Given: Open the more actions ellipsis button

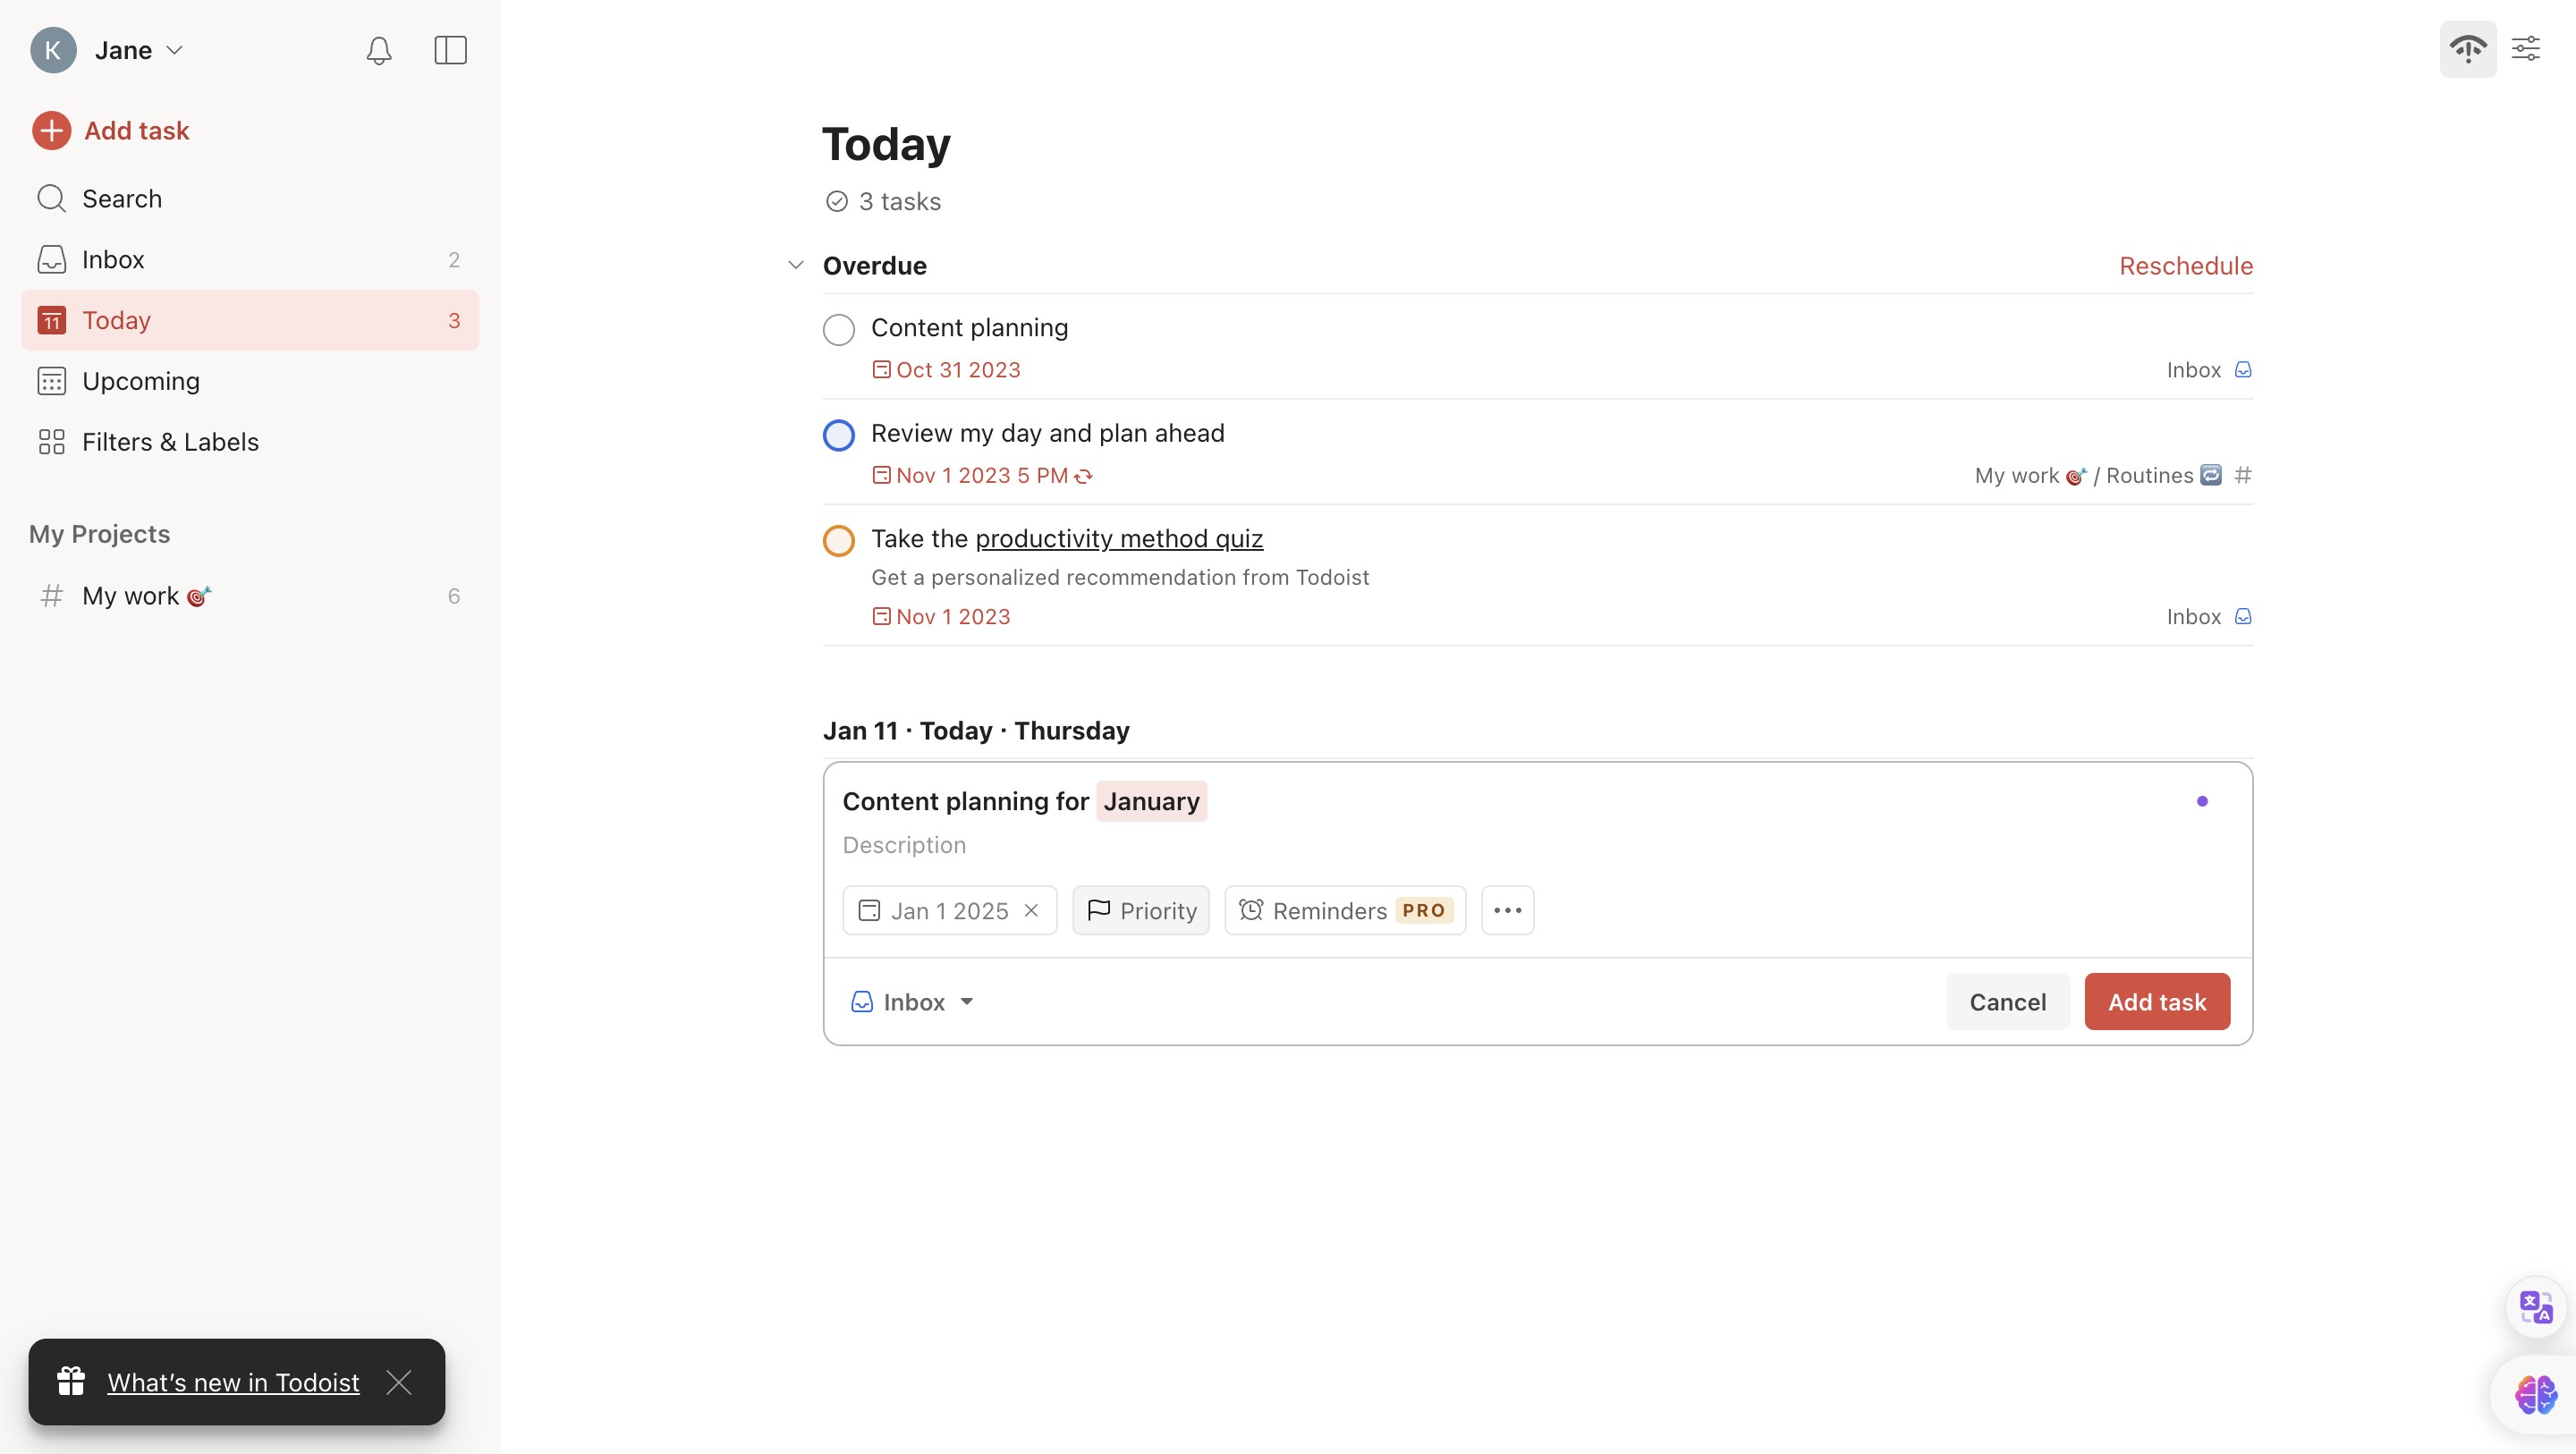Looking at the screenshot, I should (x=1507, y=910).
